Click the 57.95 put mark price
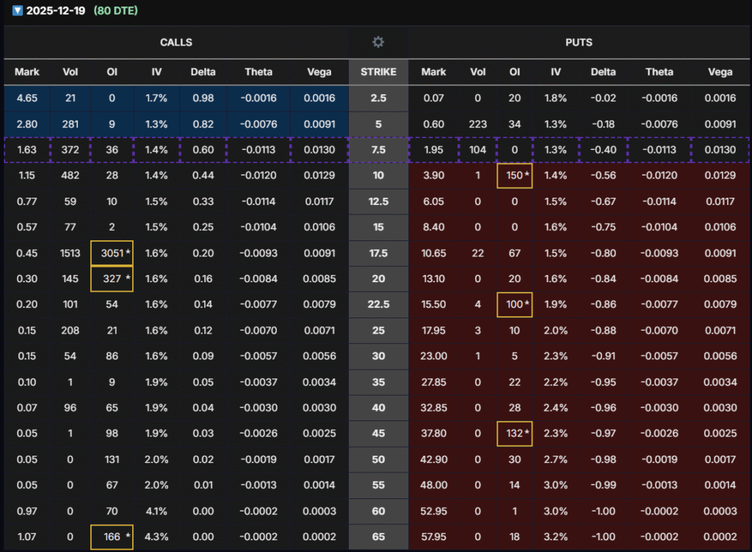The image size is (752, 552). 433,537
